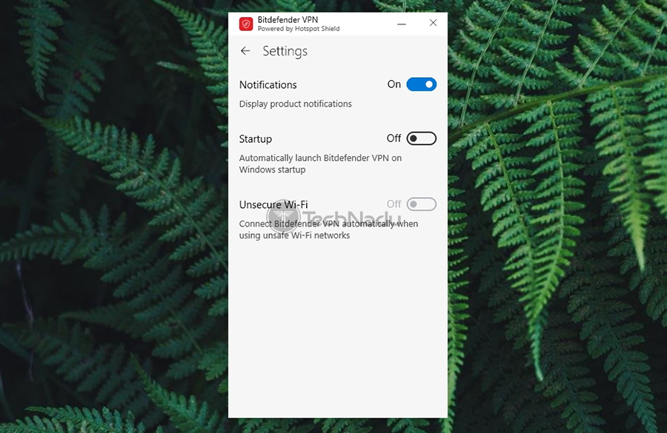Minimize the Bitdefender VPN window

pos(402,24)
